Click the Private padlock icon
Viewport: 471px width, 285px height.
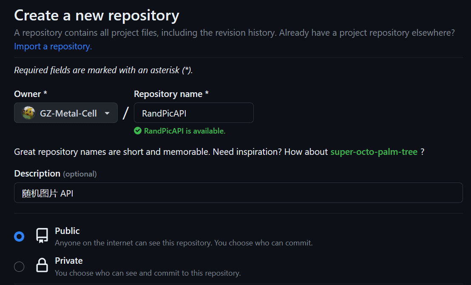tap(42, 265)
